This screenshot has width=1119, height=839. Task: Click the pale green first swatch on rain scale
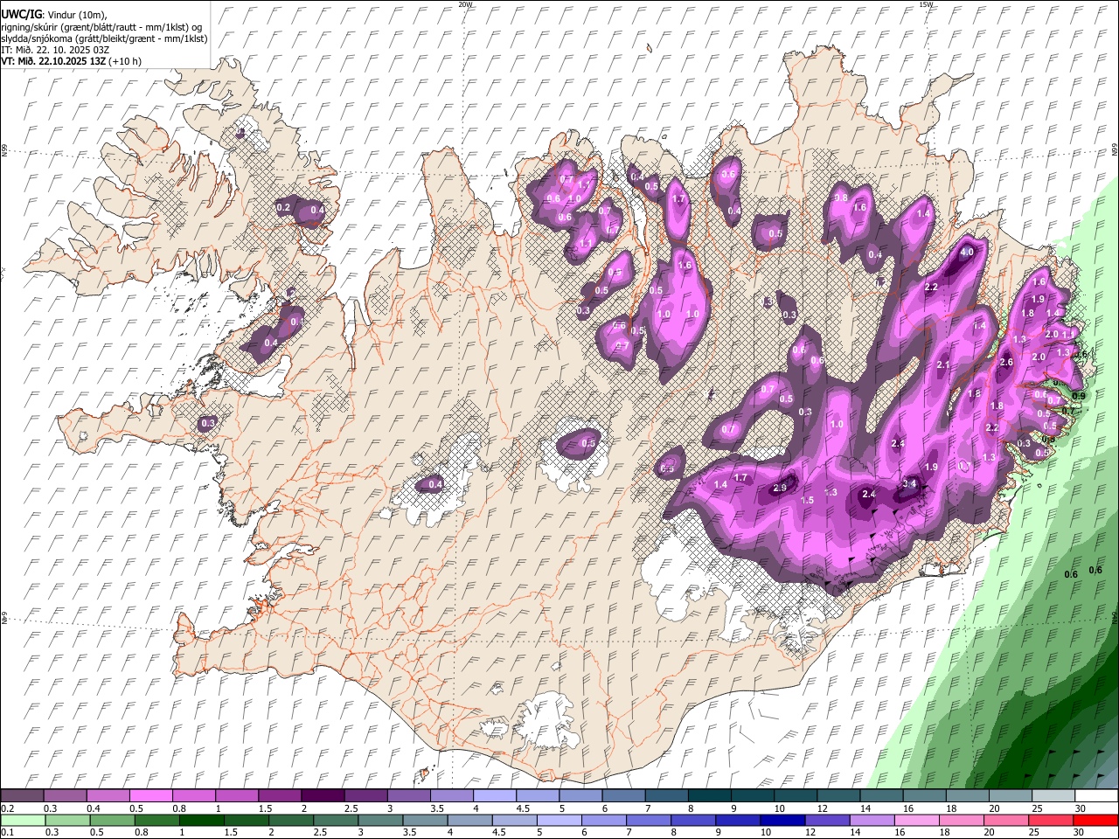pos(23,821)
